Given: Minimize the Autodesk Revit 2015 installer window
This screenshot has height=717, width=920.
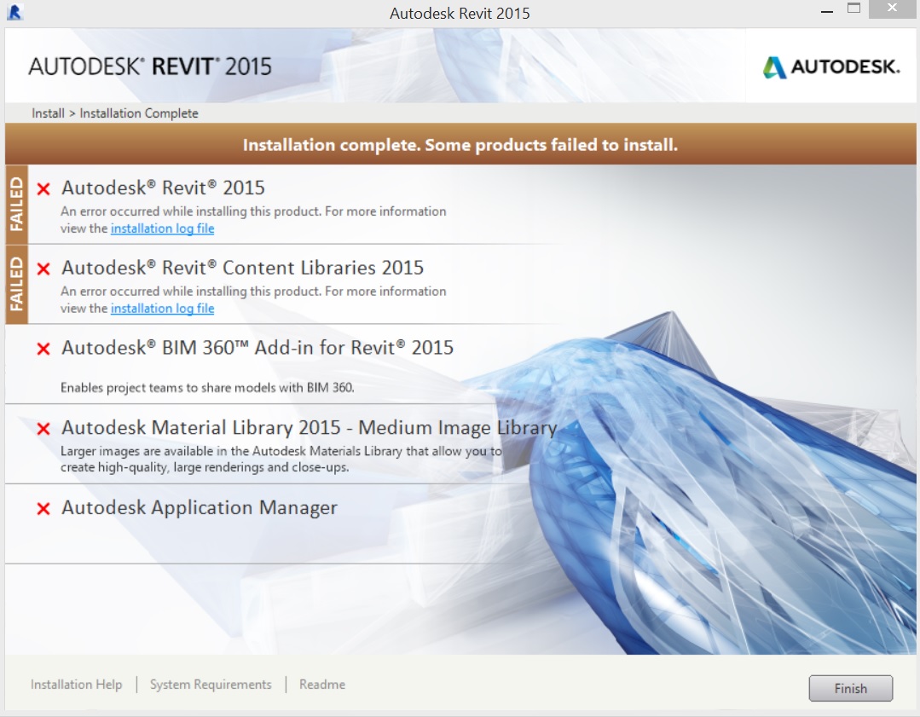Looking at the screenshot, I should point(827,11).
